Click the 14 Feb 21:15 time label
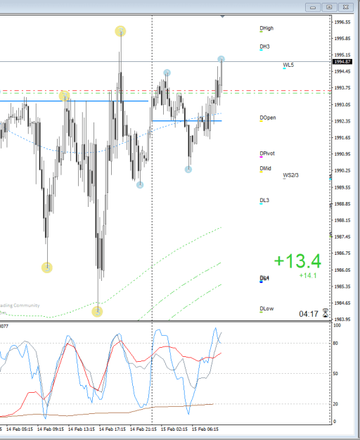This screenshot has width=360, height=440. pos(143,429)
